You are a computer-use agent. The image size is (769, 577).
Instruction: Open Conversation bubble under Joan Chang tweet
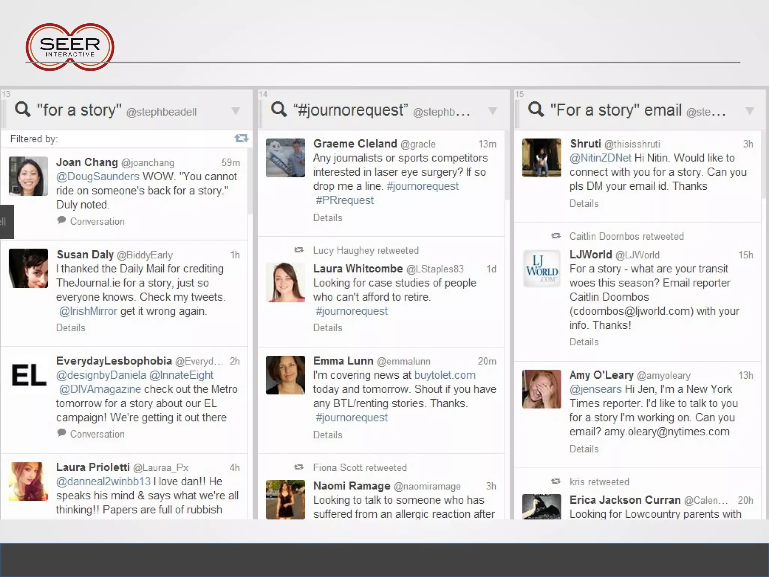[x=62, y=221]
